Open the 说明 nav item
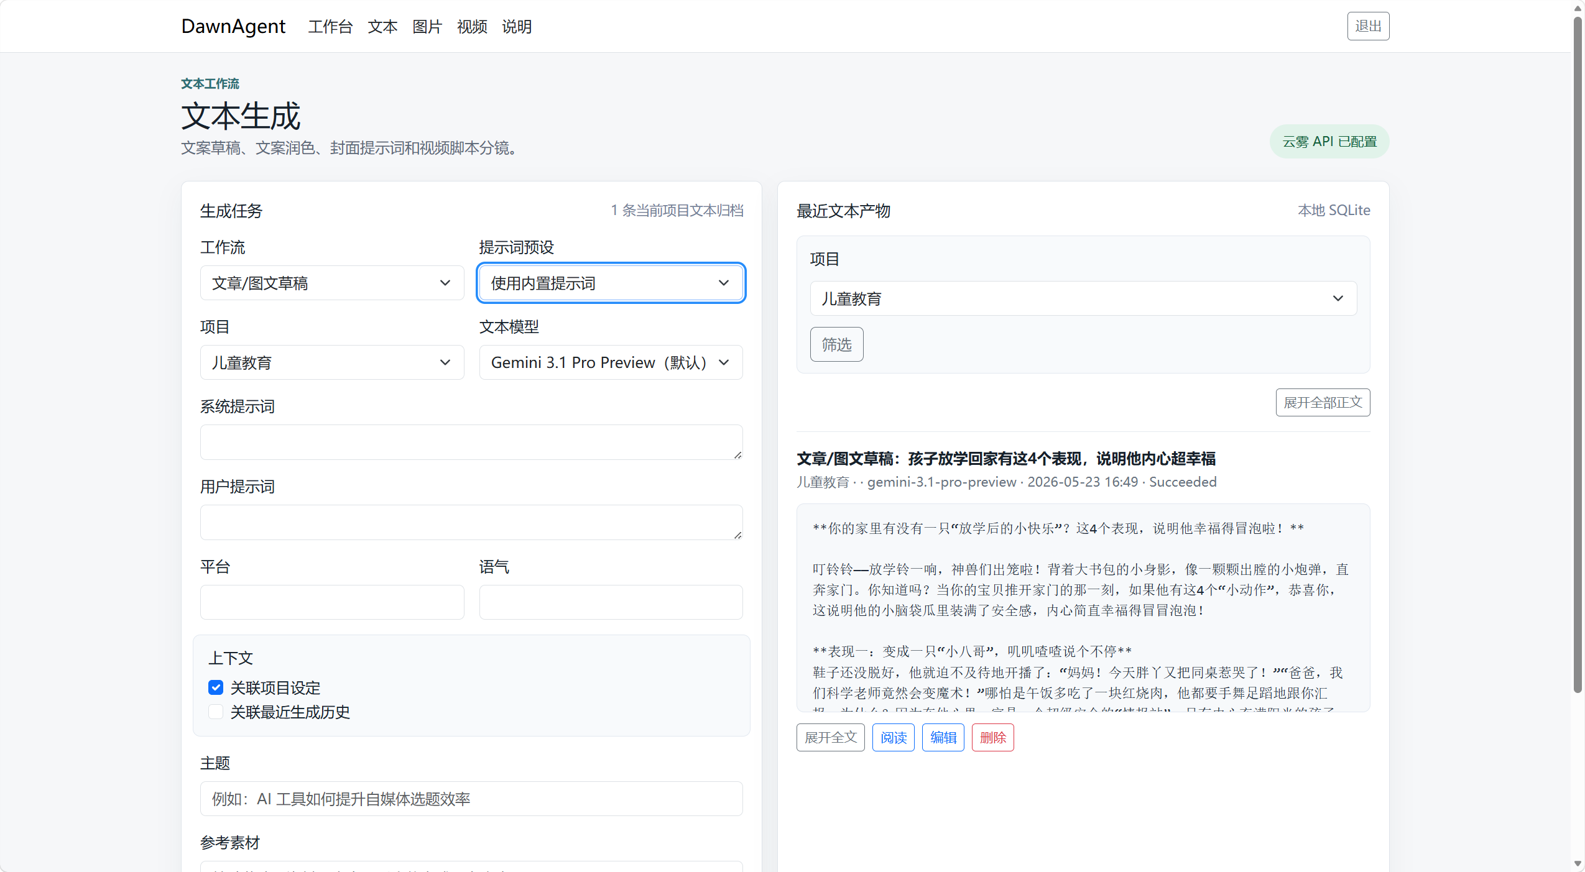Screen dimensions: 1585x872 [517, 27]
